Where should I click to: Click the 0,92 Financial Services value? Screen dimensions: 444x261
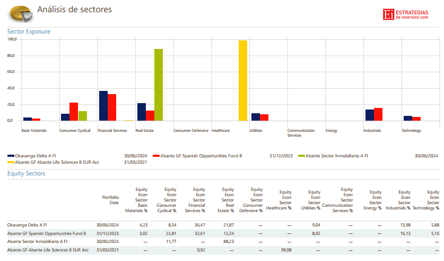[201, 250]
